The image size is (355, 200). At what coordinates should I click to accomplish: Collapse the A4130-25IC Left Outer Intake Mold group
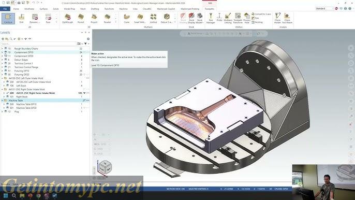click(x=2, y=78)
